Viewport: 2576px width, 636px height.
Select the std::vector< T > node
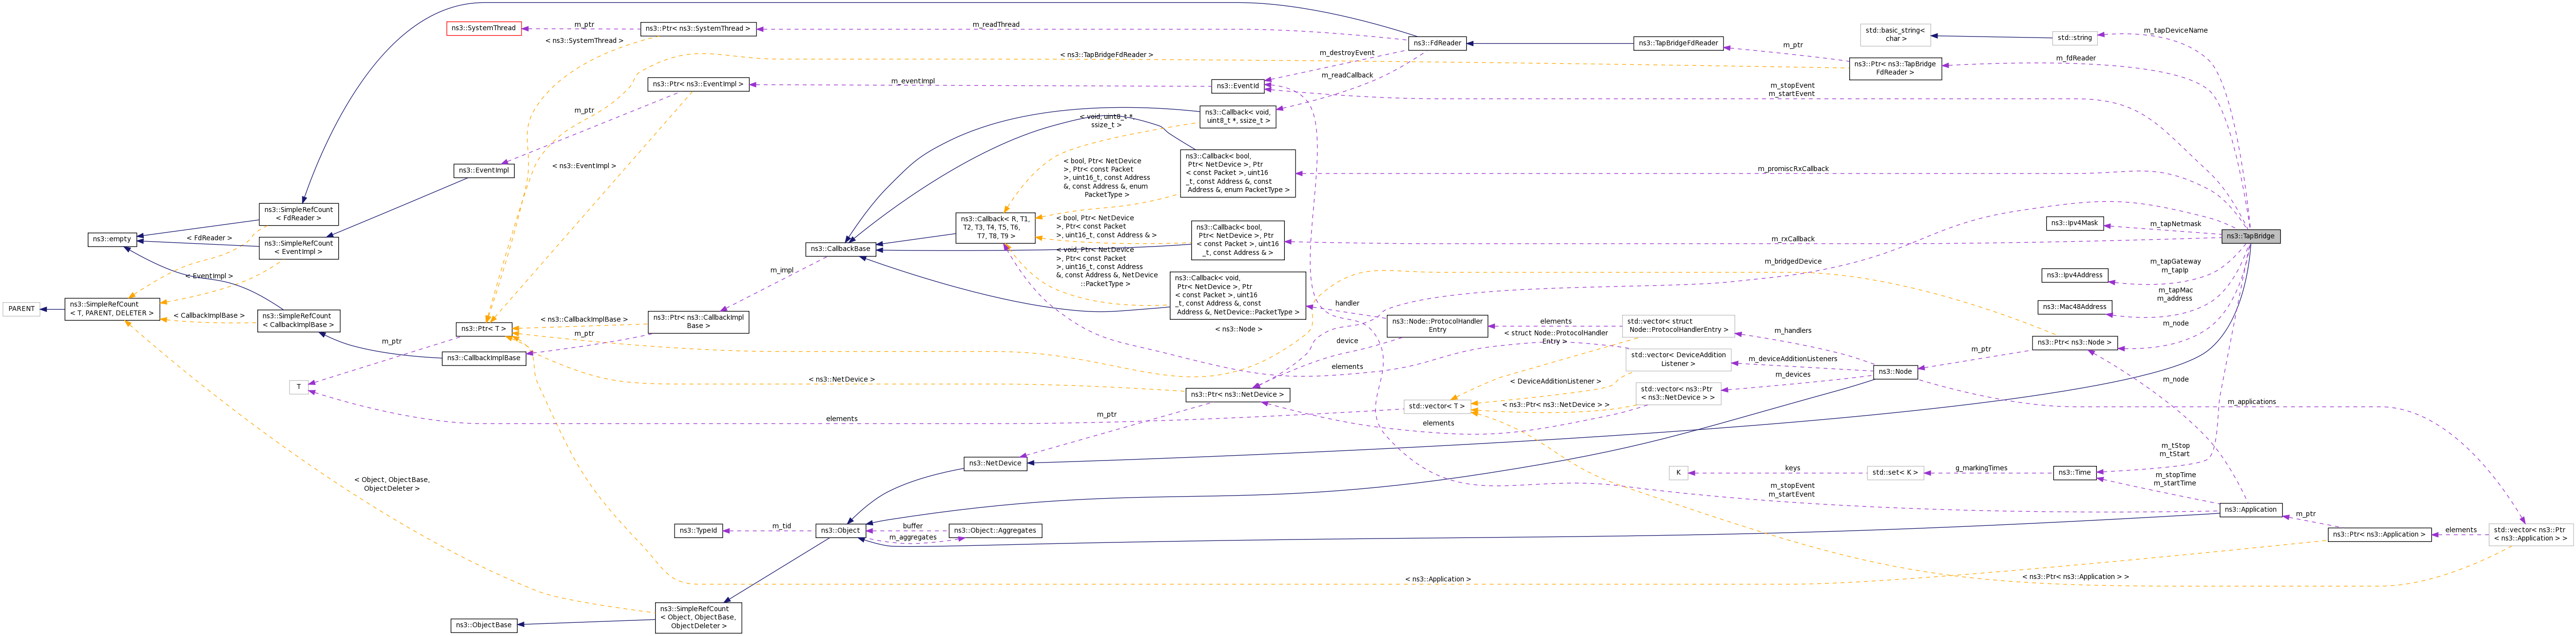pyautogui.click(x=1437, y=406)
